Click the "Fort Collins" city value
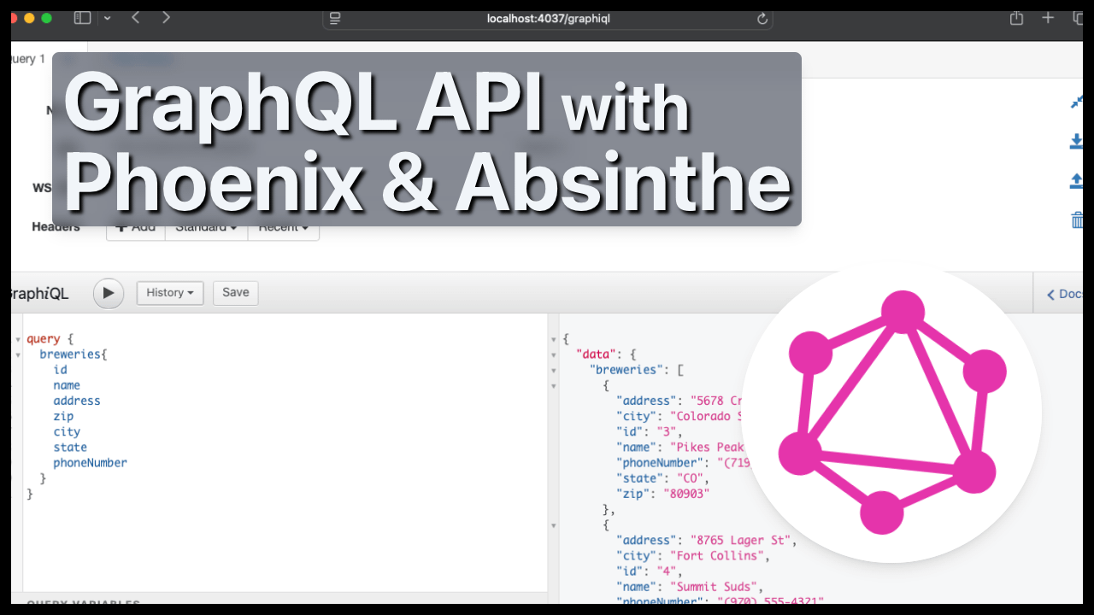 (717, 555)
